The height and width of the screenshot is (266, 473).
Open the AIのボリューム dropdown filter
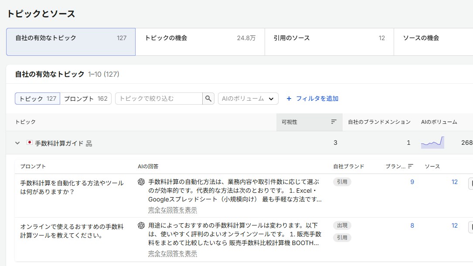pyautogui.click(x=248, y=99)
